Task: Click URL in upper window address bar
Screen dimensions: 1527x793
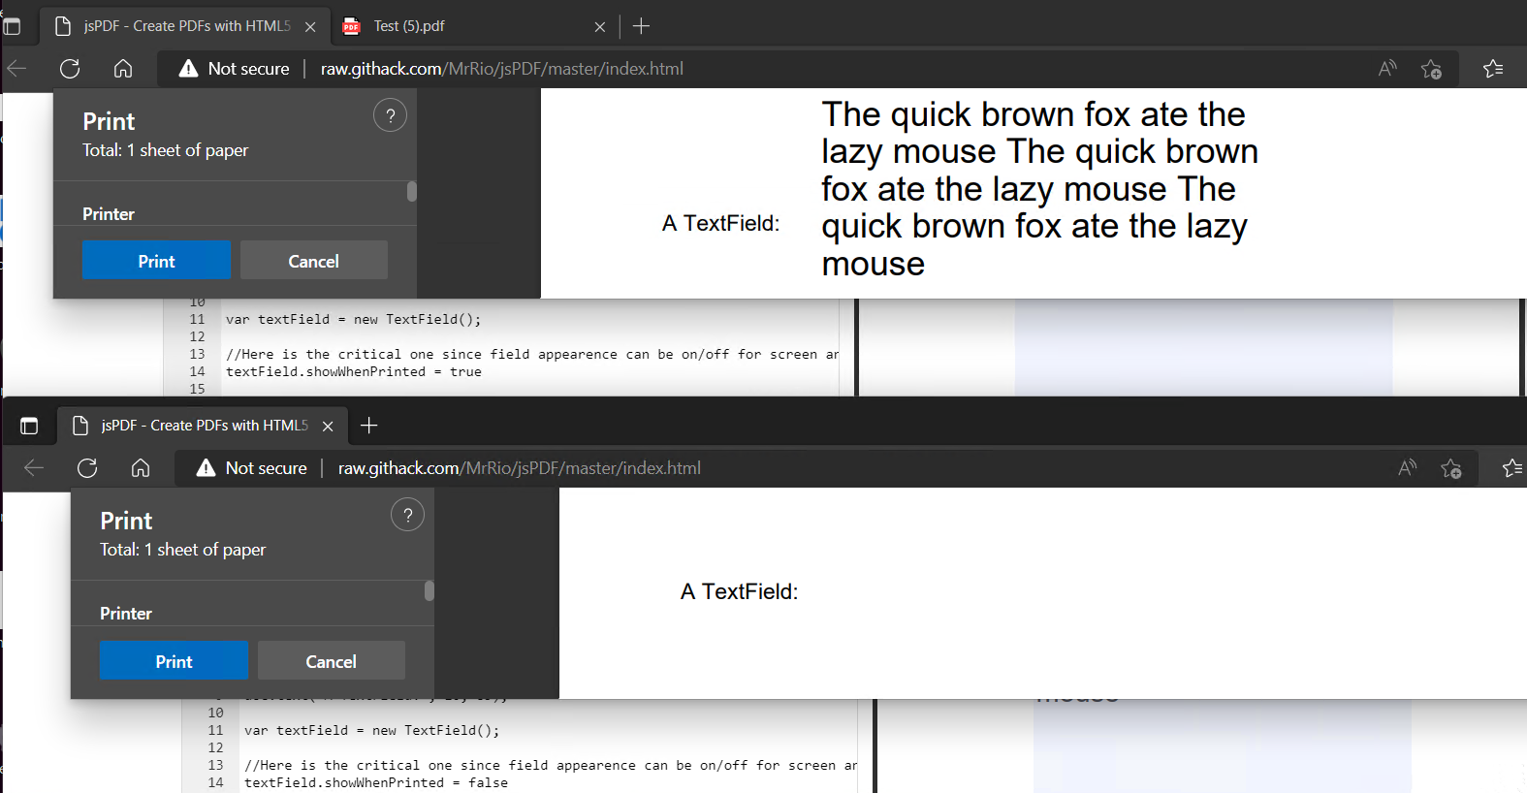Action: 502,68
